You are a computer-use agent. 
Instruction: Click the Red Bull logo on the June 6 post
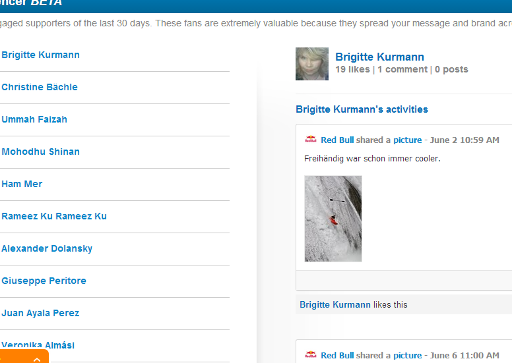point(311,355)
